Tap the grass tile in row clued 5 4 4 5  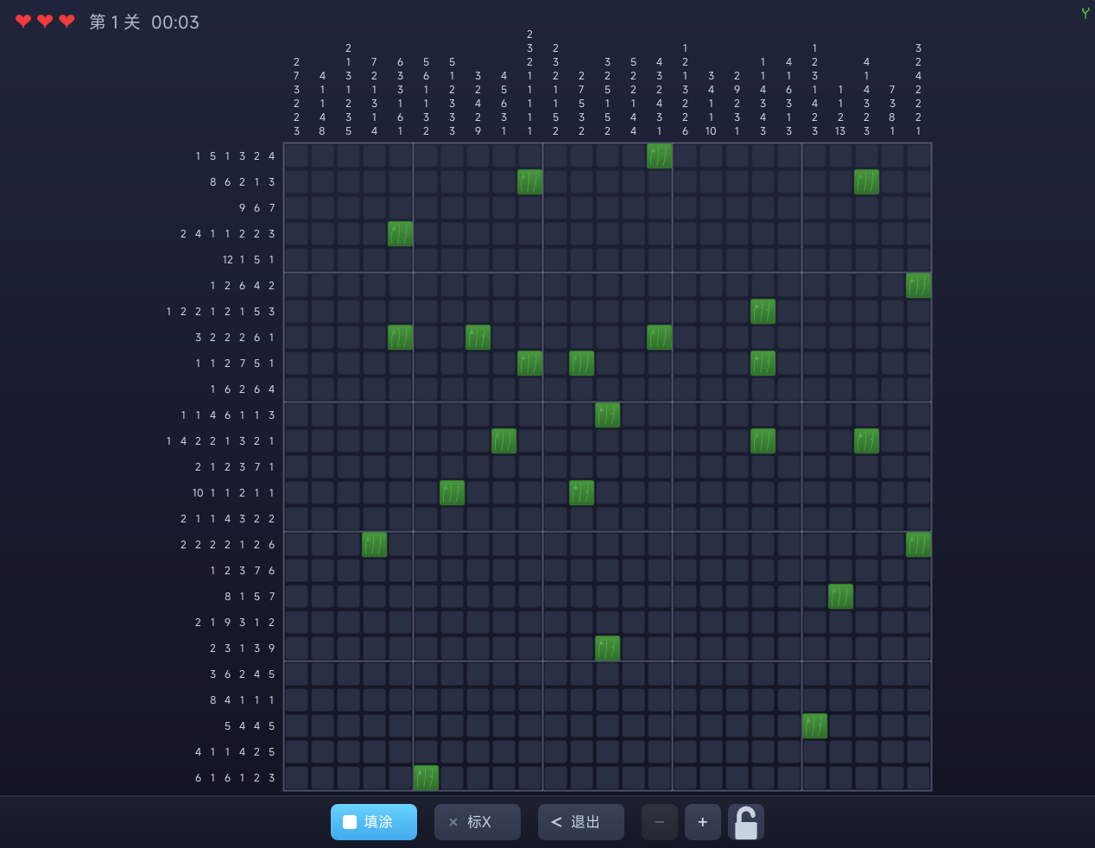click(x=814, y=726)
